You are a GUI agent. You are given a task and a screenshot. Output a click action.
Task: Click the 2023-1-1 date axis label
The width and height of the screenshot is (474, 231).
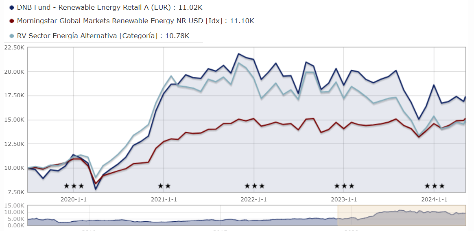tap(344, 199)
